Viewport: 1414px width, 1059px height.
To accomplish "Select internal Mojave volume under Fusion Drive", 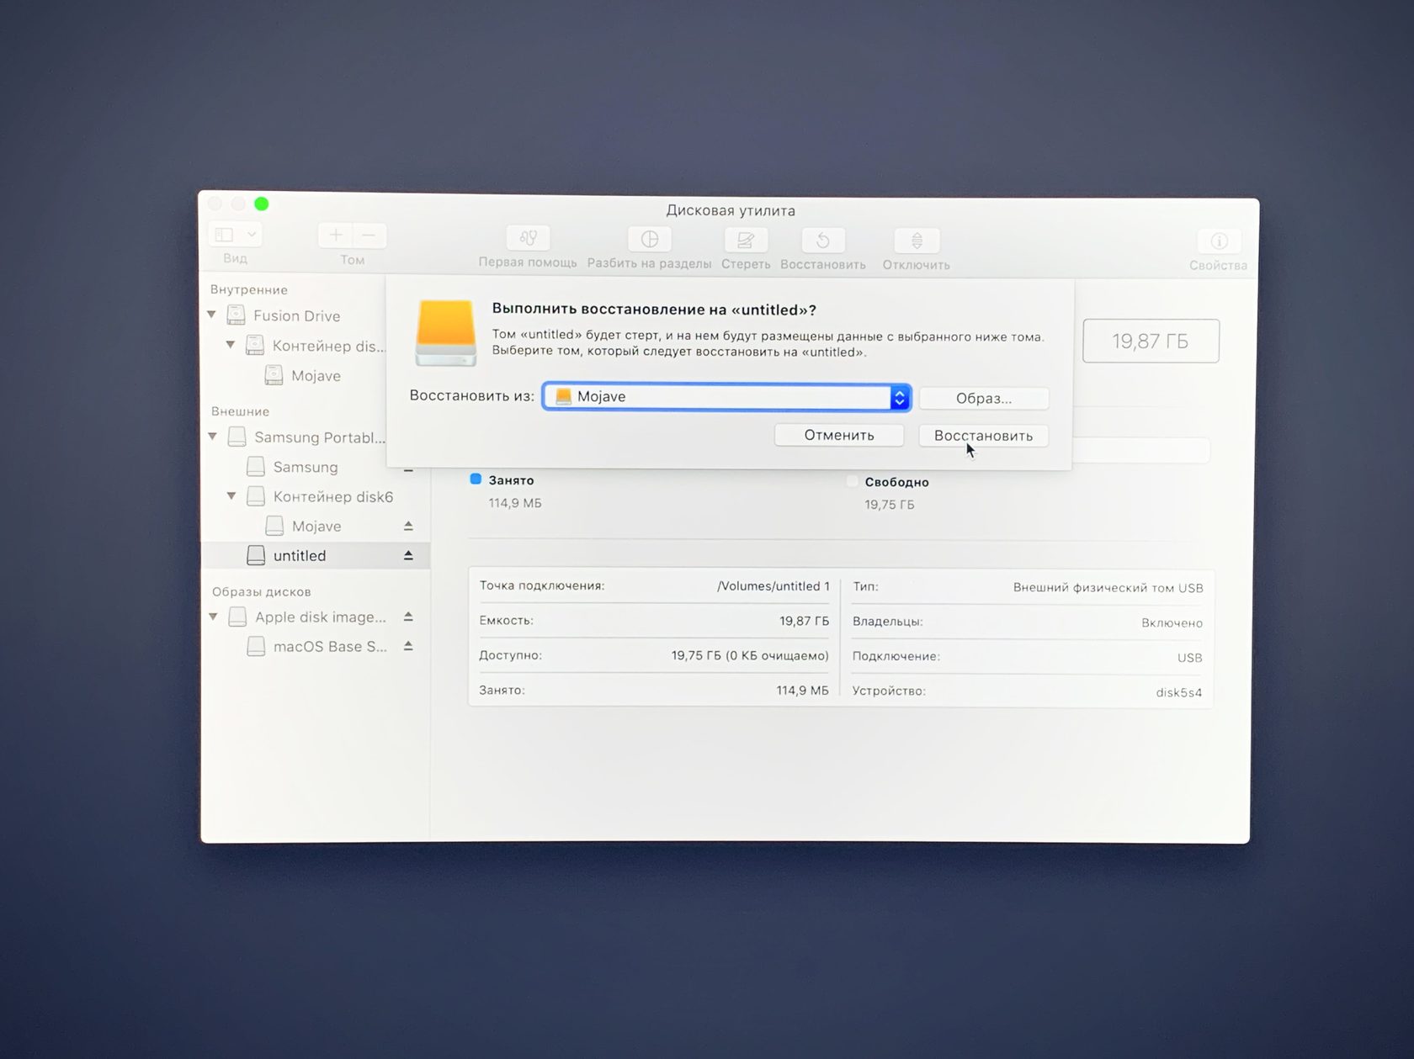I will tap(316, 375).
